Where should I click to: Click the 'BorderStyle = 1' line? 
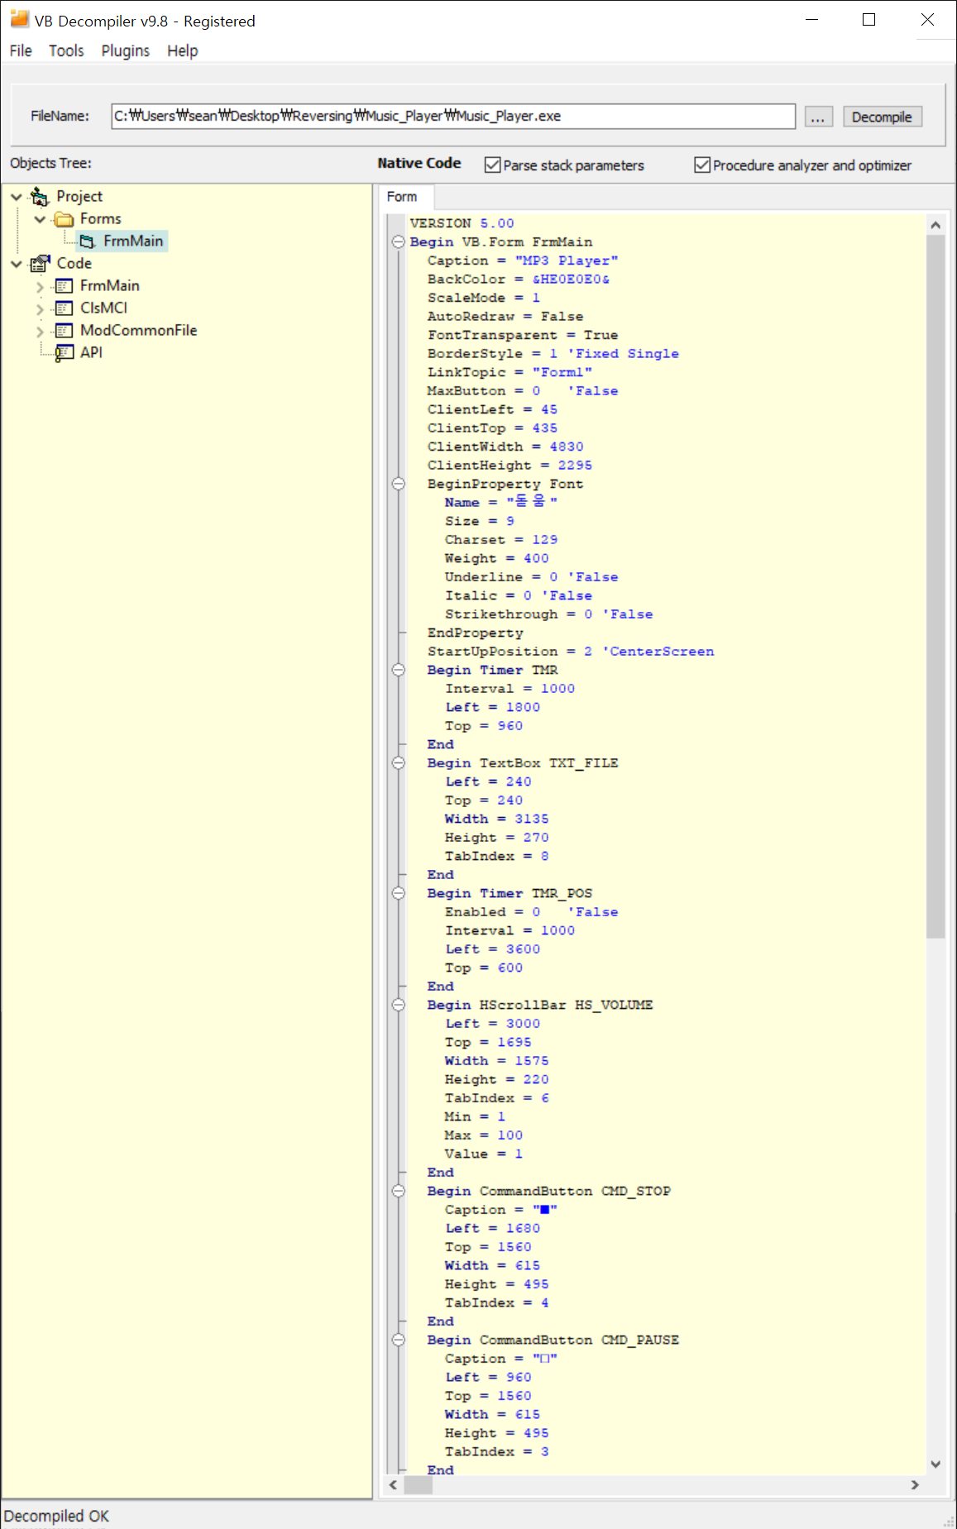tap(553, 354)
